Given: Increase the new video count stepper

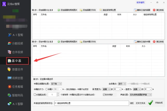Looking at the screenshot, I should tap(58, 94).
